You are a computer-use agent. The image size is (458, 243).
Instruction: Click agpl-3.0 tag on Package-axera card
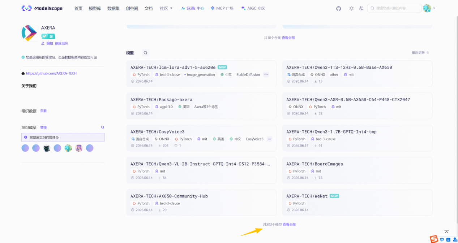164,107
